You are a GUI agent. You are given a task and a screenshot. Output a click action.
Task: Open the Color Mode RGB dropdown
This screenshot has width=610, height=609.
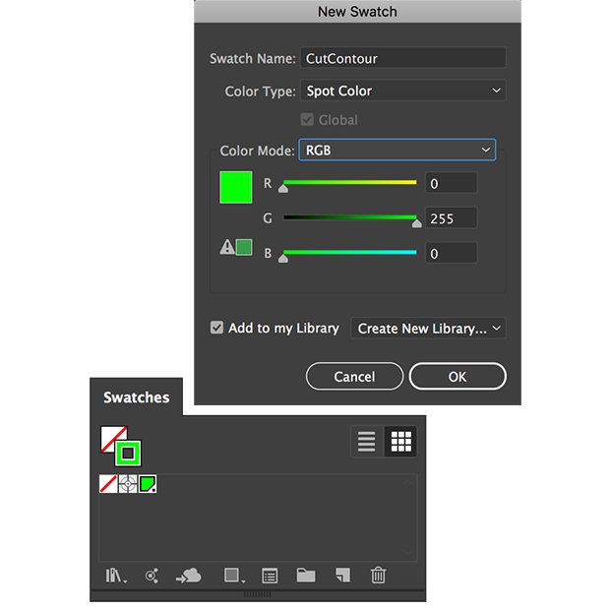click(x=397, y=150)
